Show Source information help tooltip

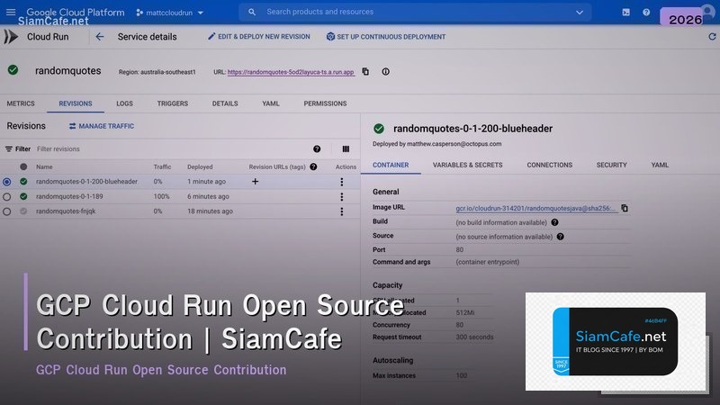click(x=560, y=237)
